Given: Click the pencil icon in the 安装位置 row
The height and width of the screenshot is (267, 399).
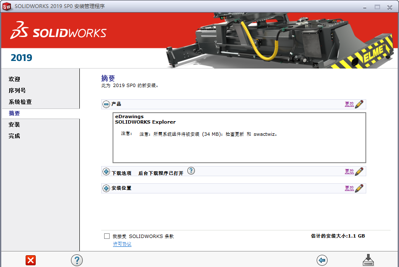Looking at the screenshot, I should [x=359, y=188].
